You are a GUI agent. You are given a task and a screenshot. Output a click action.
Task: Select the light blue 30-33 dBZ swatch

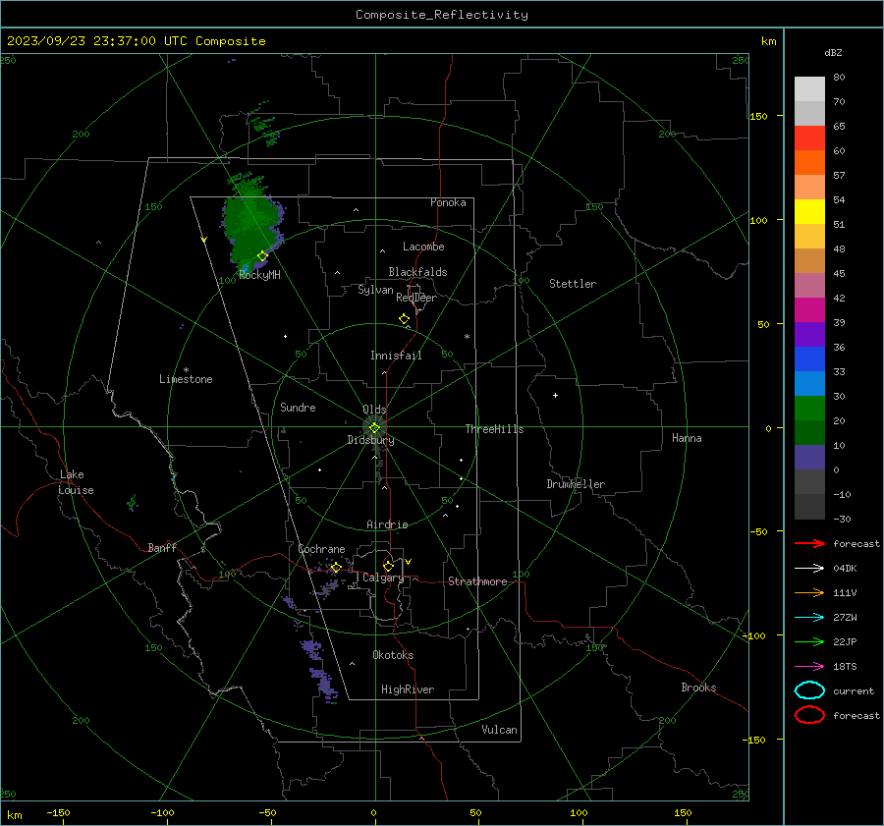[x=809, y=384]
